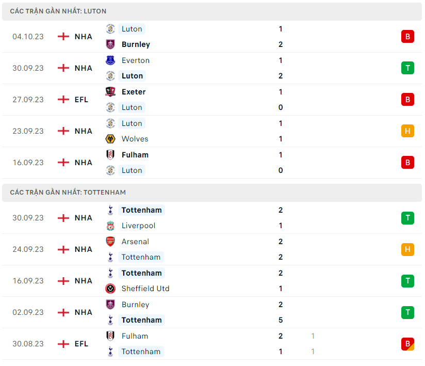Screen dimensions: 425x366
Task: Click the orange H badge for Luton–Wolves
Action: tap(407, 131)
